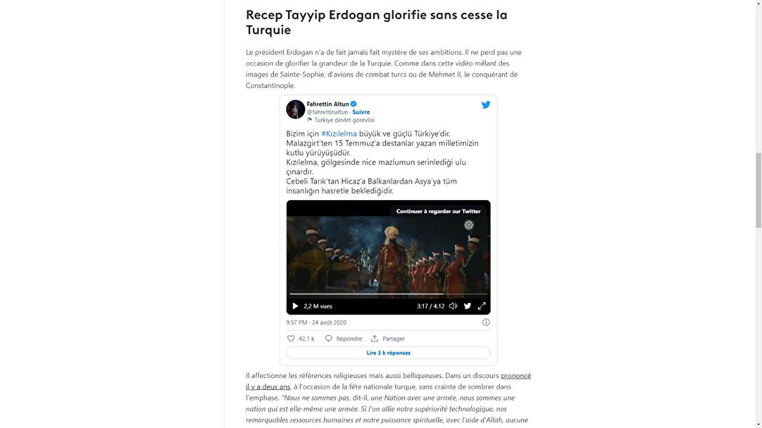Click the Suivre follow link
The image size is (762, 428).
click(x=361, y=112)
